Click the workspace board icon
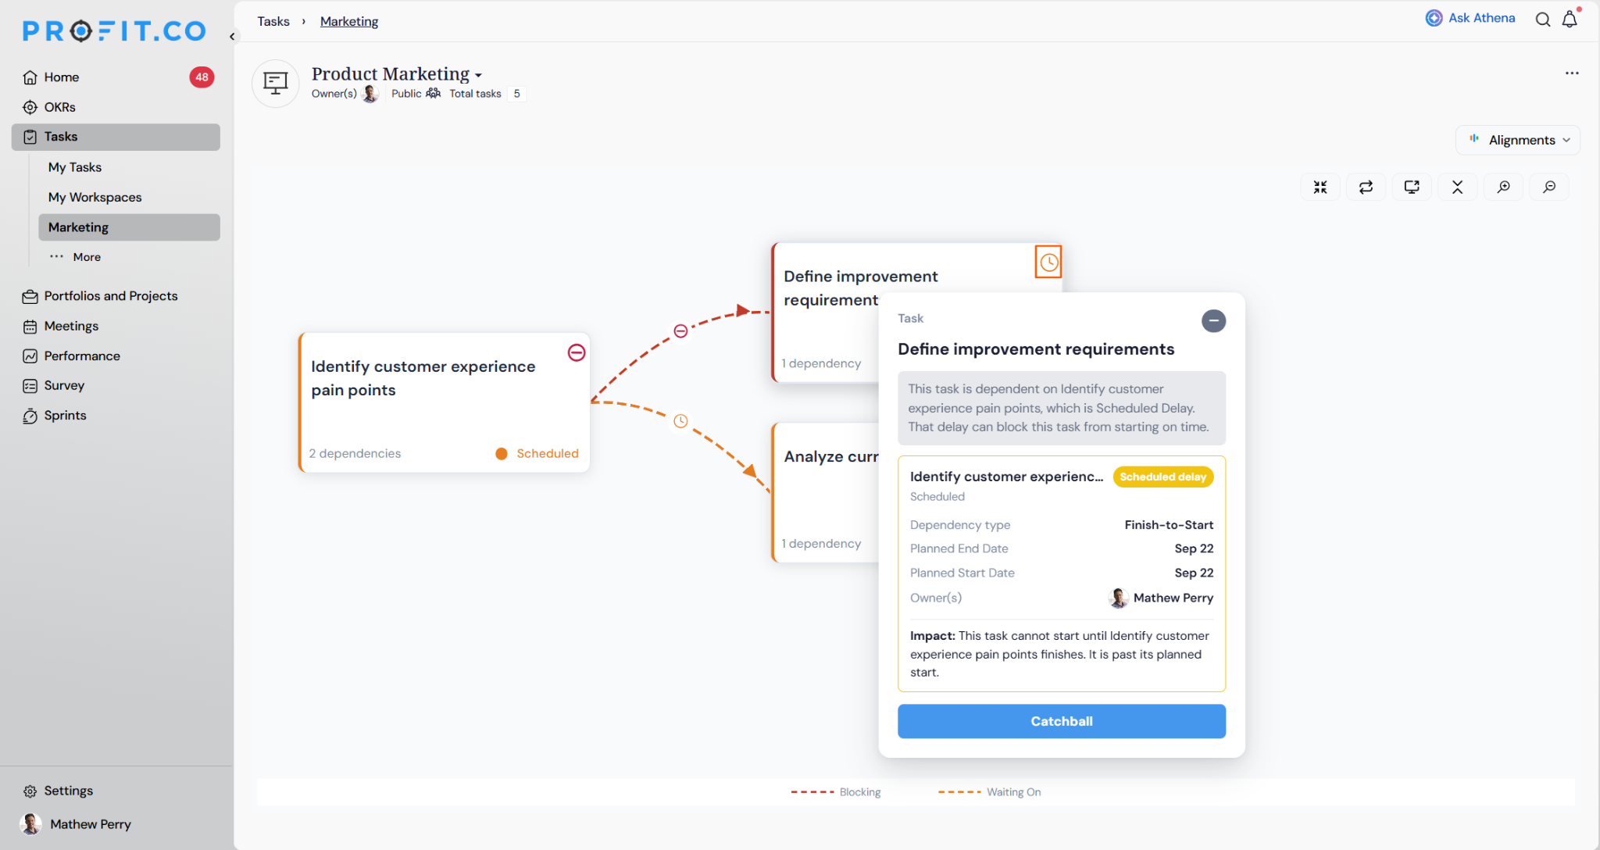Viewport: 1600px width, 850px height. (276, 83)
